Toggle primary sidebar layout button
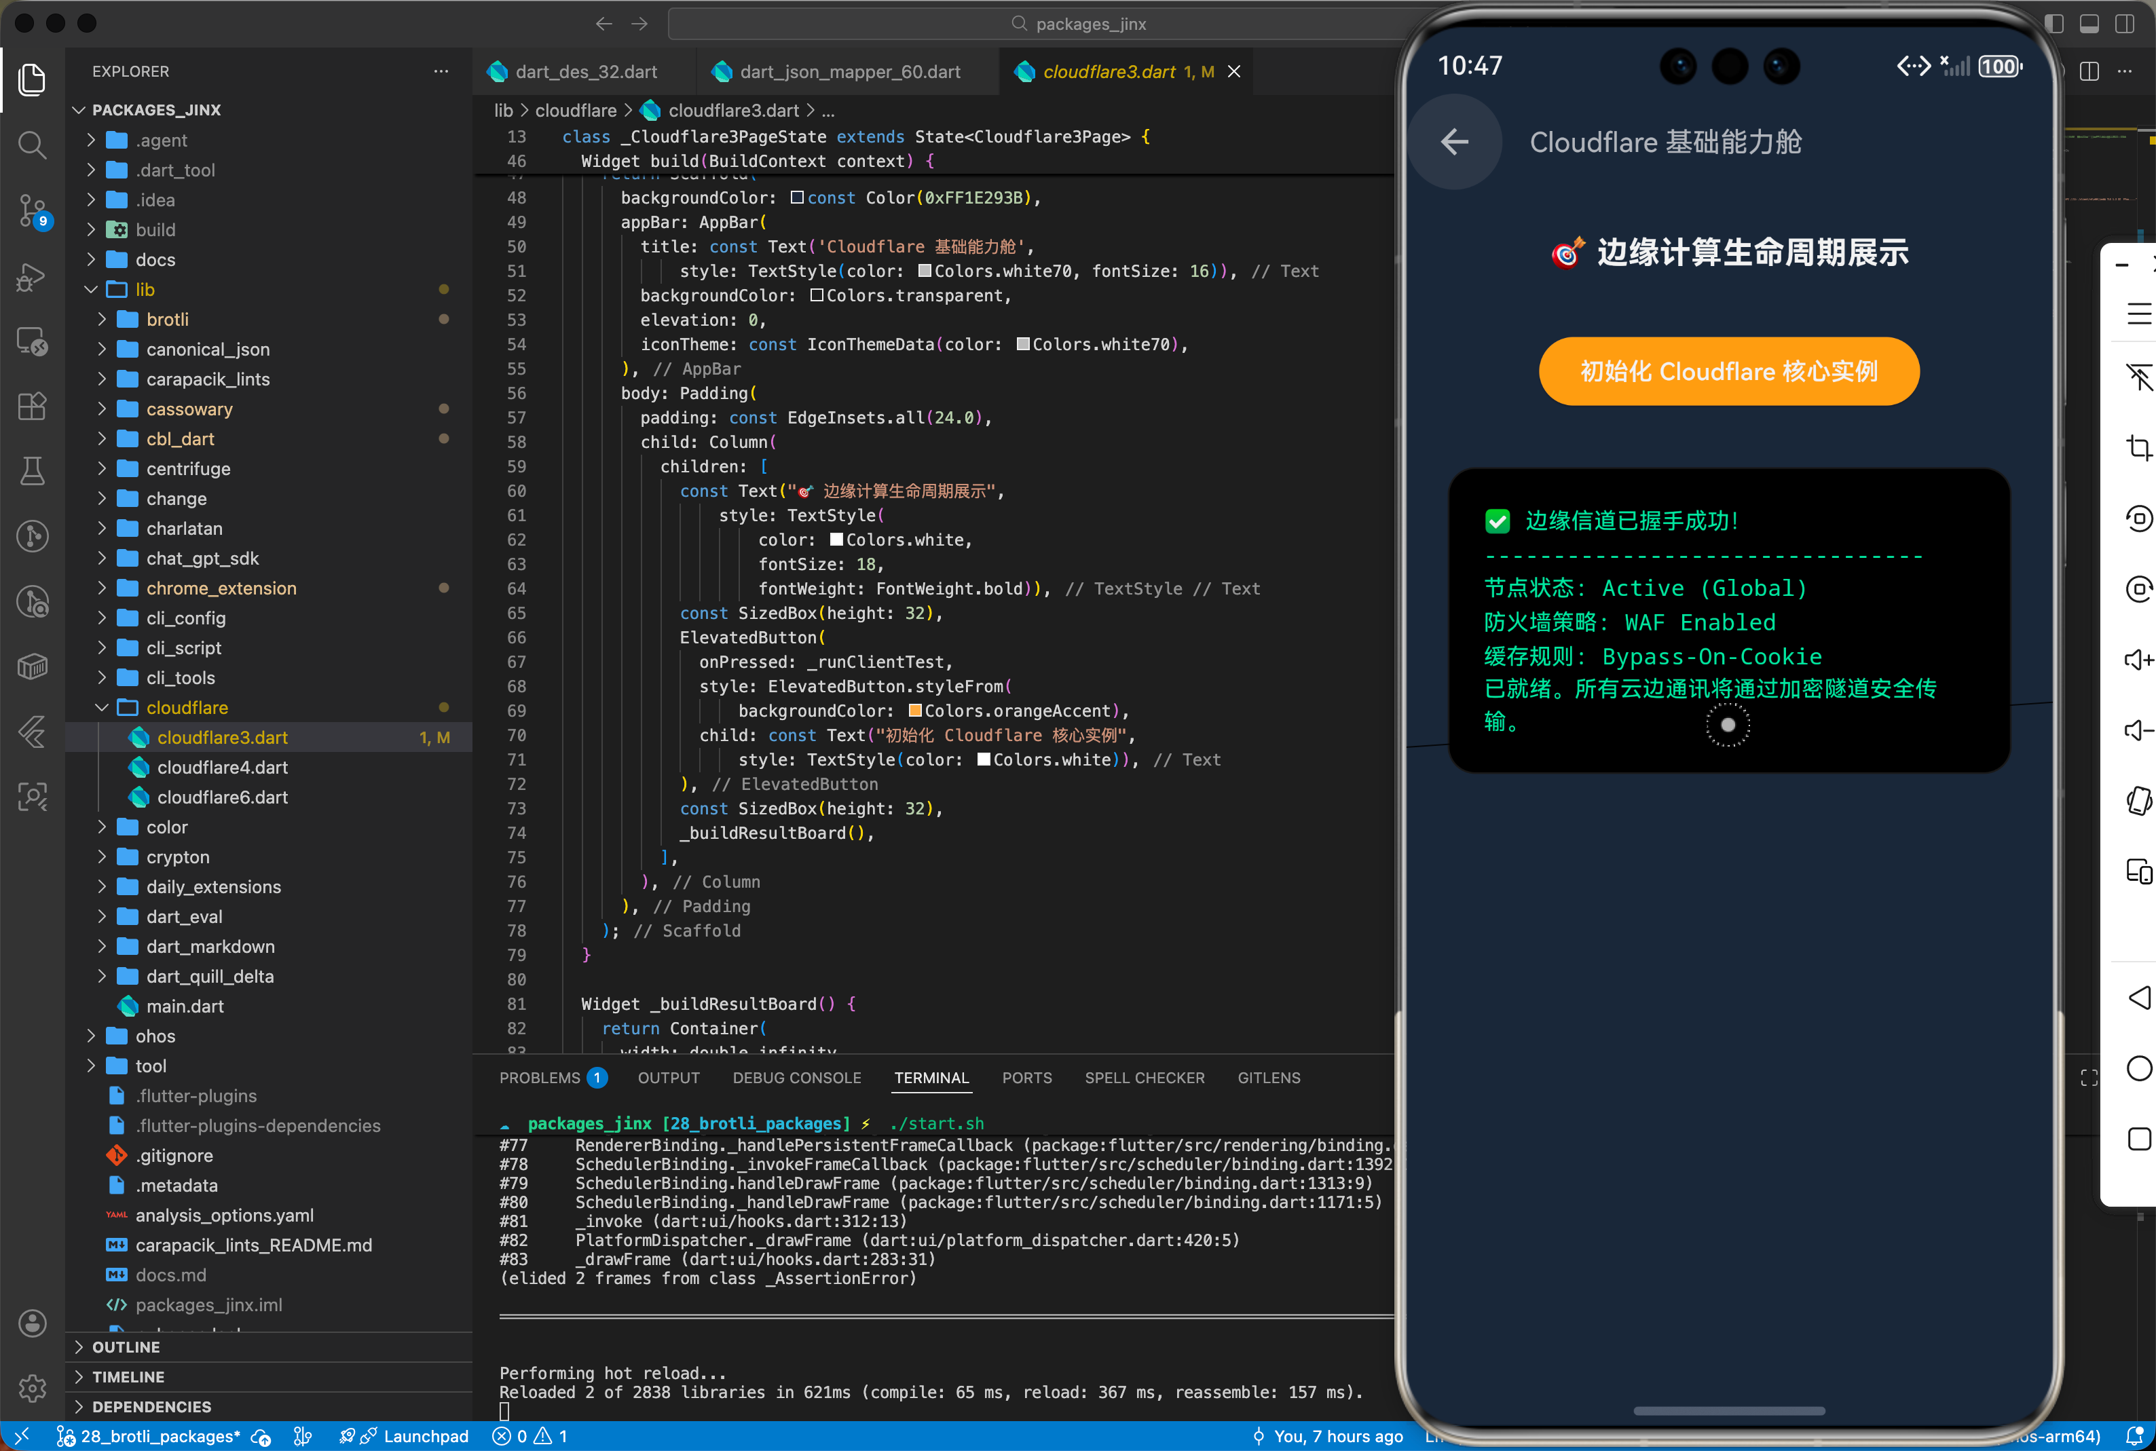This screenshot has height=1451, width=2156. coord(2054,23)
